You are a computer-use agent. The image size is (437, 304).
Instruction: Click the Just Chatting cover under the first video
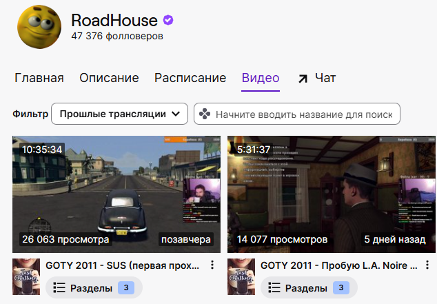coord(26,276)
